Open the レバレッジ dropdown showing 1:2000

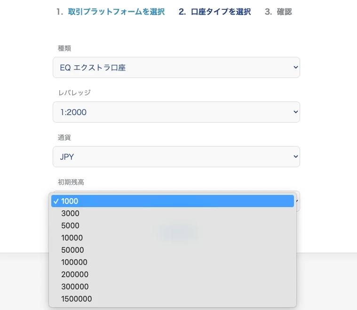tap(176, 112)
